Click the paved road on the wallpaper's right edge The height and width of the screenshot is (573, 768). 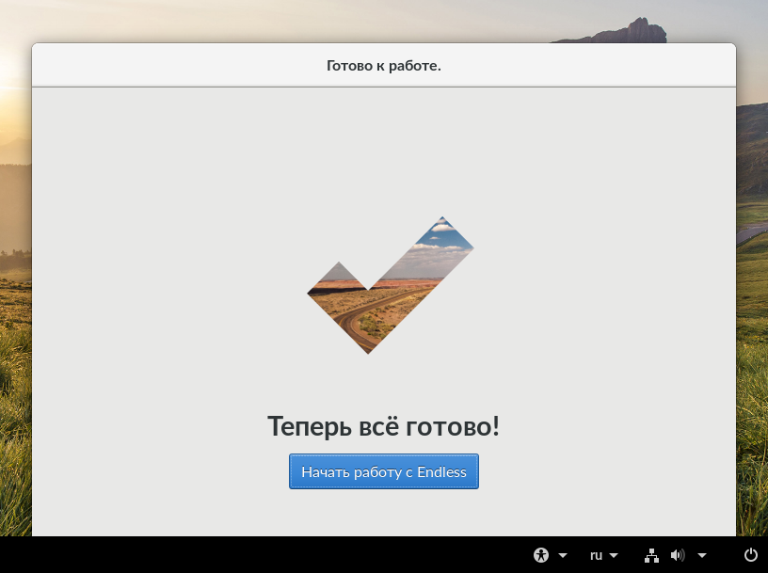click(x=752, y=233)
